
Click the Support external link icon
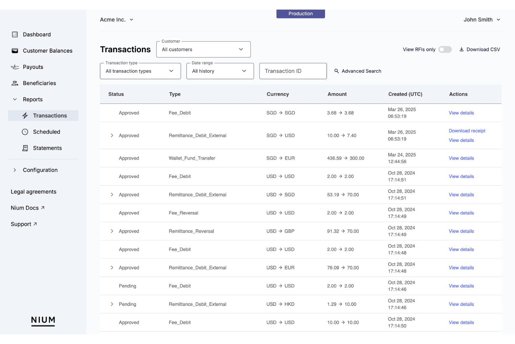tap(35, 224)
